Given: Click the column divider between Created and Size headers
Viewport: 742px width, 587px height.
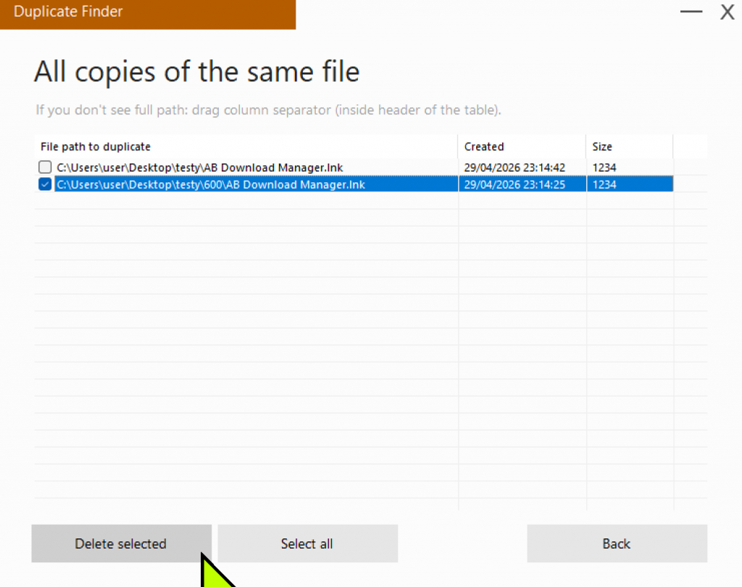Looking at the screenshot, I should pos(586,146).
